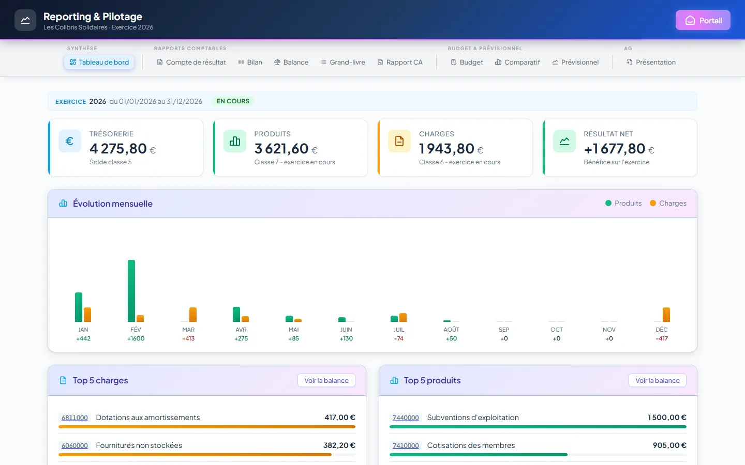Click the Dotations aux amortissements row label
The width and height of the screenshot is (745, 465).
coord(148,417)
